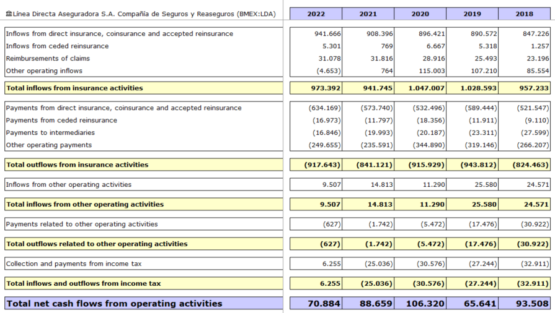The width and height of the screenshot is (555, 313).
Task: Click the 23.196 reimbursements value
Action: coord(538,58)
